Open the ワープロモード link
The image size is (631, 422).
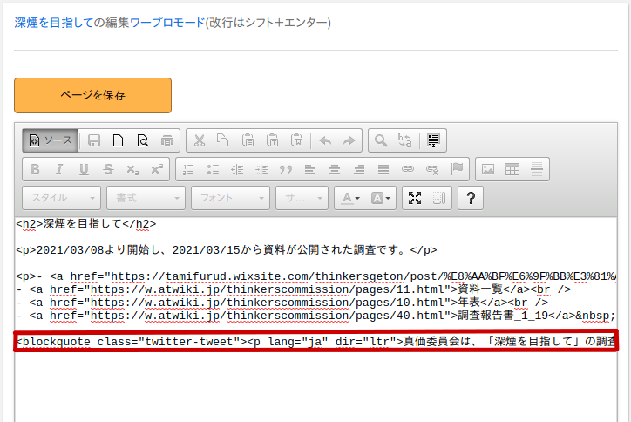tap(167, 23)
